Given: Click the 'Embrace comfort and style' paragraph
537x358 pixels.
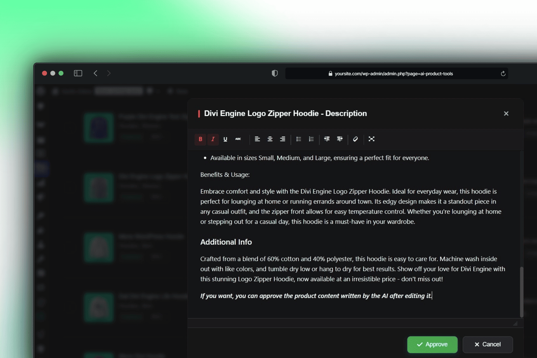Looking at the screenshot, I should [351, 206].
